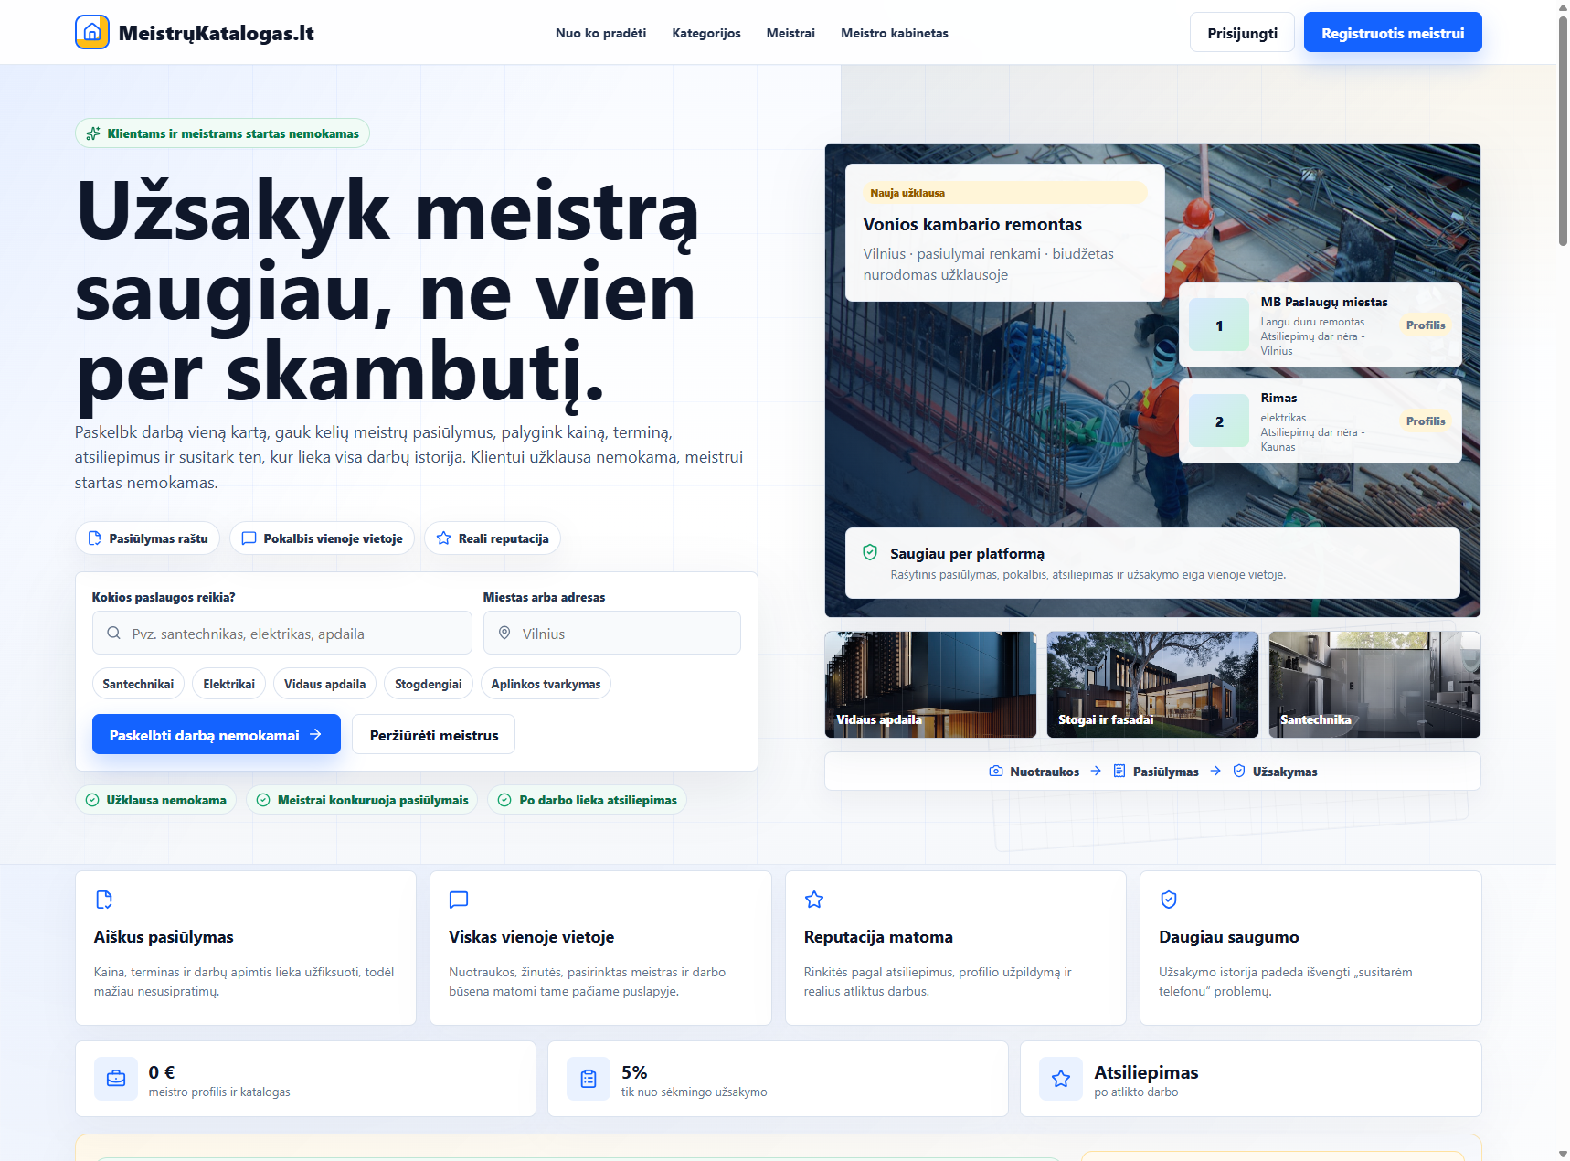This screenshot has height=1161, width=1570.
Task: Select the Elektrikai category chip
Action: pyautogui.click(x=228, y=684)
